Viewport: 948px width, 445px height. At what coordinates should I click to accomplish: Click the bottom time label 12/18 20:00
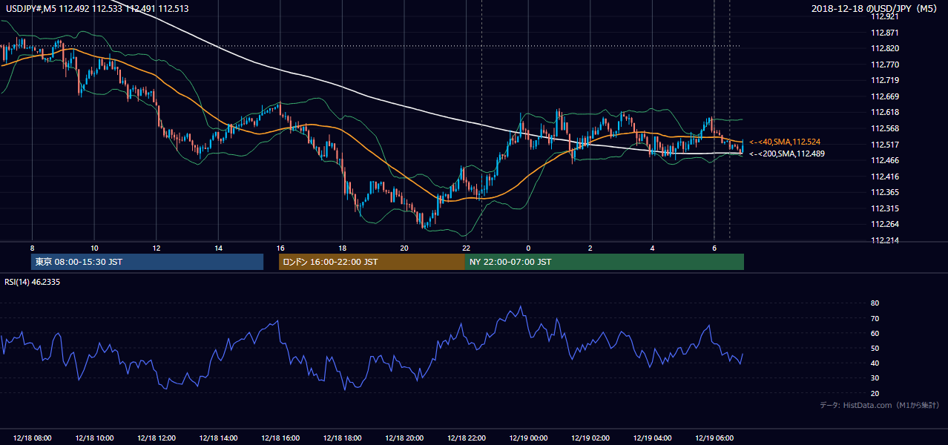pos(404,438)
